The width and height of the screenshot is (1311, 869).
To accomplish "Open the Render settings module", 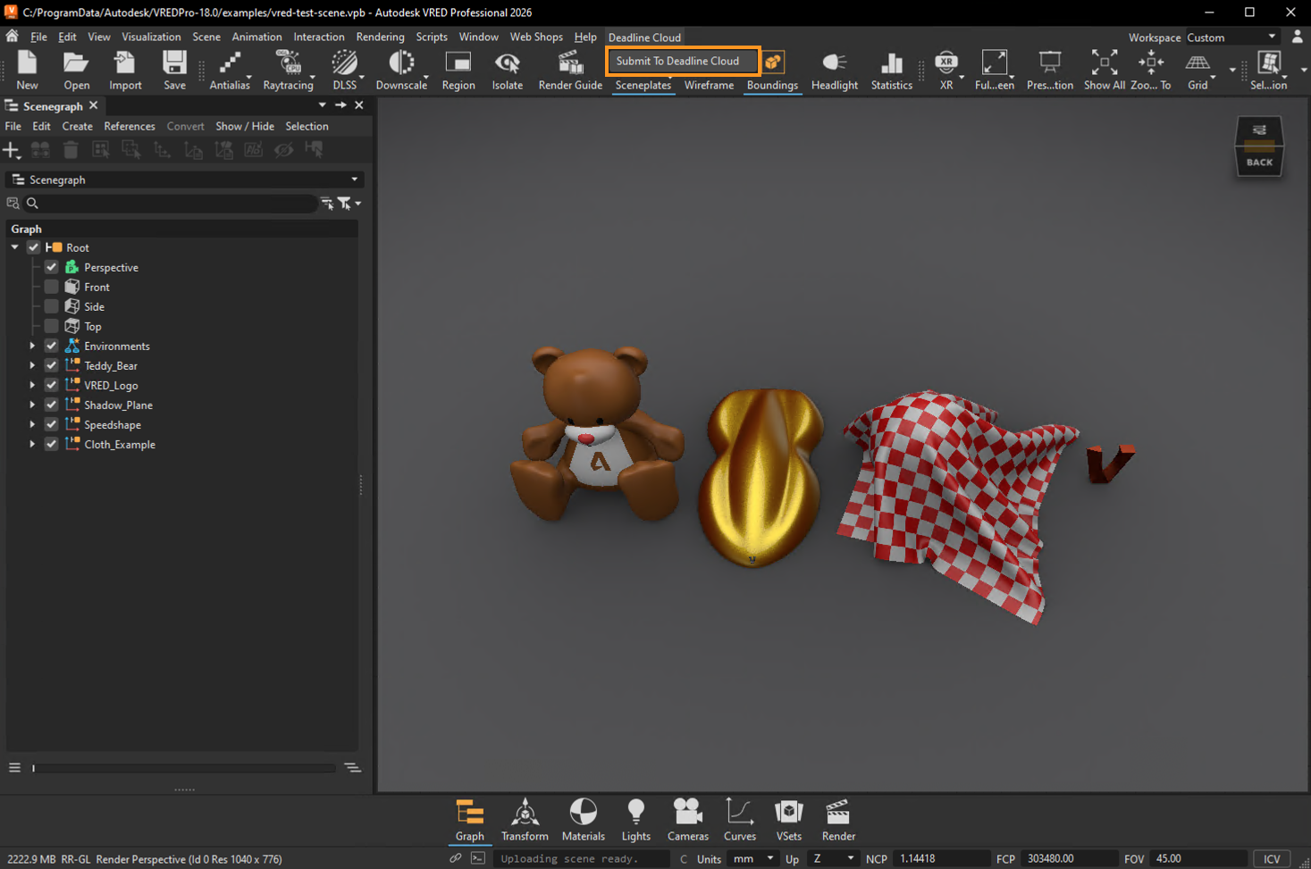I will pyautogui.click(x=837, y=819).
